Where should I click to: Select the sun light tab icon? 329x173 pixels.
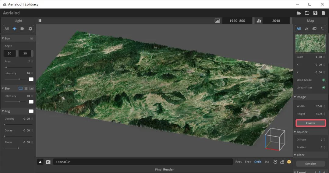coord(15,29)
